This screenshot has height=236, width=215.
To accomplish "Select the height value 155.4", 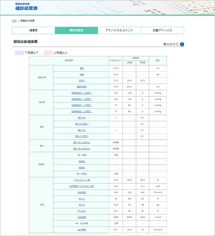I will coord(116,68).
